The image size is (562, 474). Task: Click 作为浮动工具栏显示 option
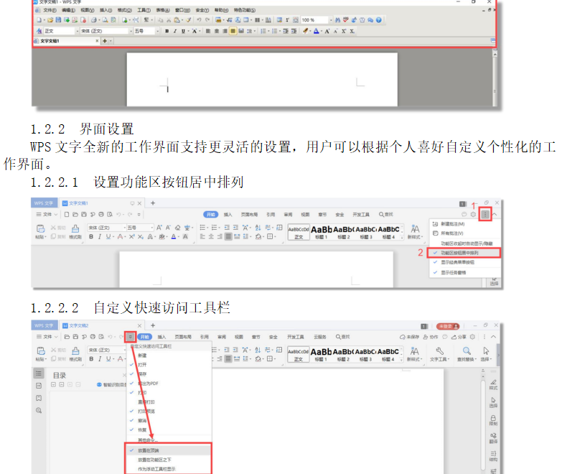(156, 469)
